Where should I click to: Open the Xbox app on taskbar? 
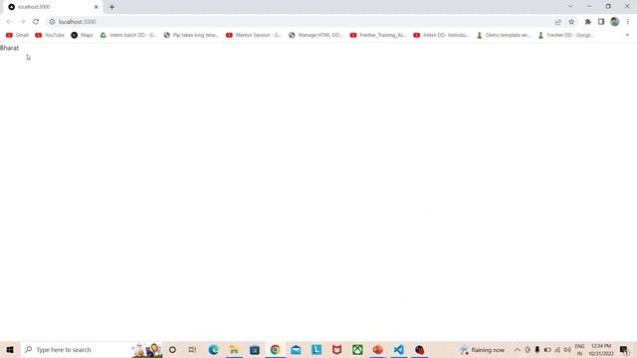357,349
